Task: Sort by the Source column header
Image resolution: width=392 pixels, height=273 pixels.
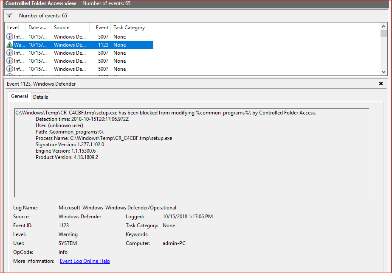Action: [70, 28]
